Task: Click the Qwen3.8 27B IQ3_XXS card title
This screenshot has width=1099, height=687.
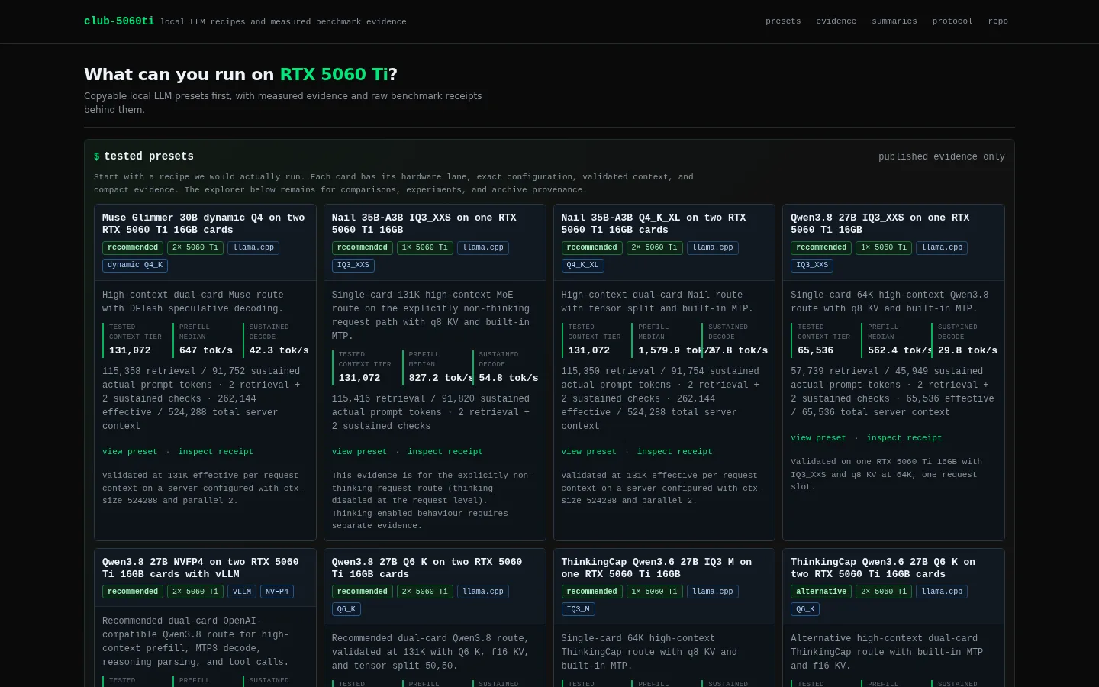Action: pos(880,224)
